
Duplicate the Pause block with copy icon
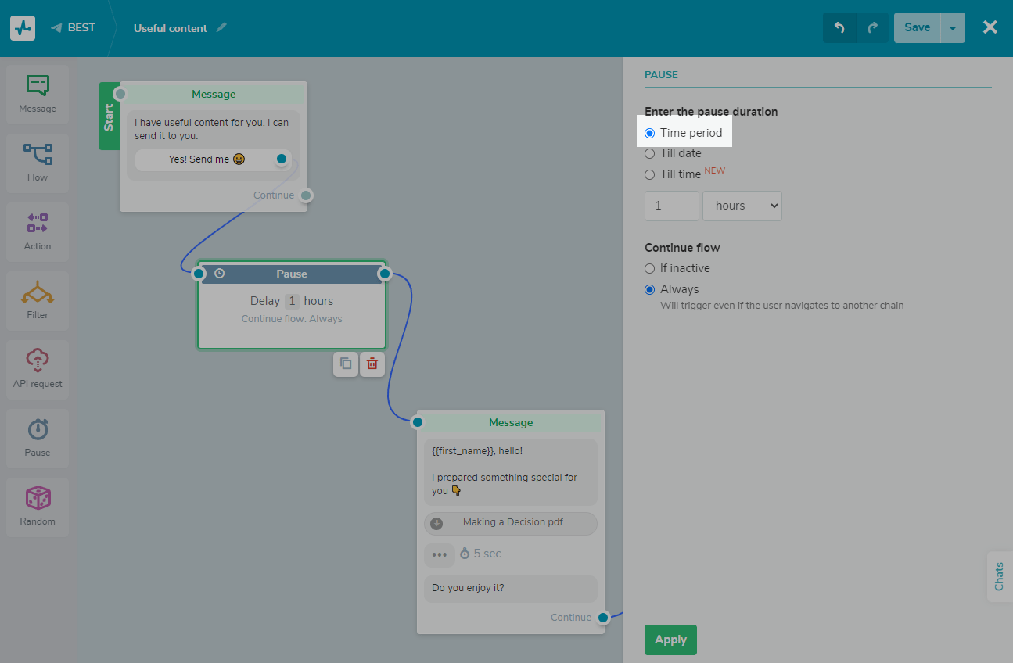(346, 364)
